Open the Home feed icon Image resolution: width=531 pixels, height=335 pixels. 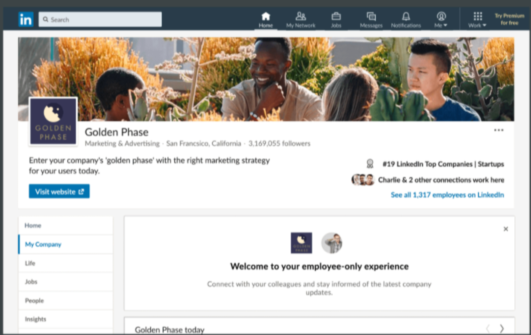(266, 19)
